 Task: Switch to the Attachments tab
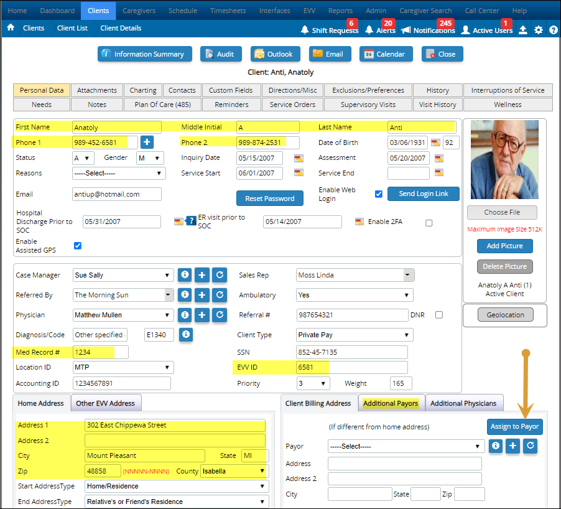point(97,90)
